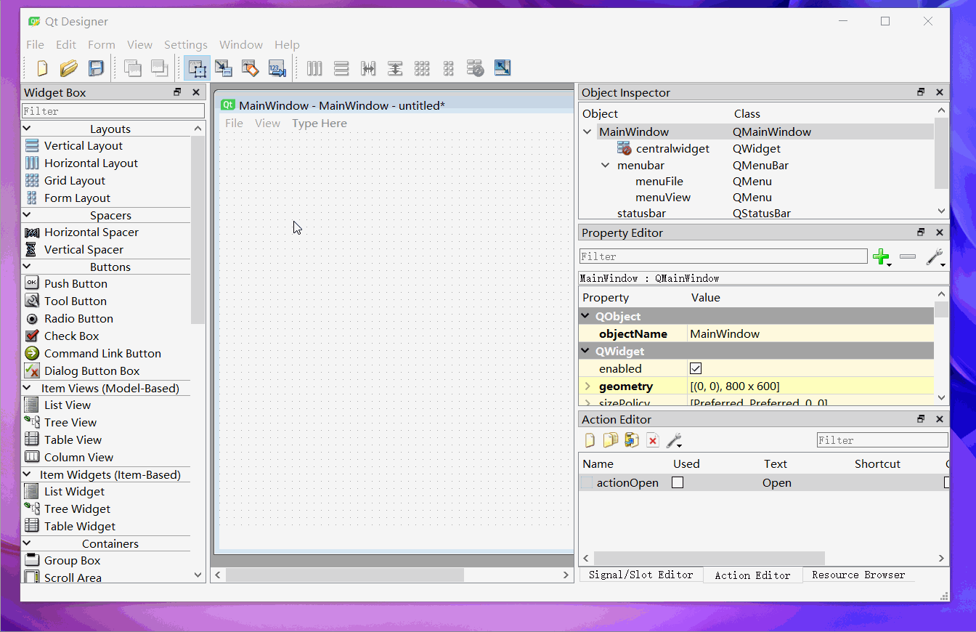This screenshot has height=632, width=976.
Task: Collapse the Spacers category
Action: click(x=28, y=215)
